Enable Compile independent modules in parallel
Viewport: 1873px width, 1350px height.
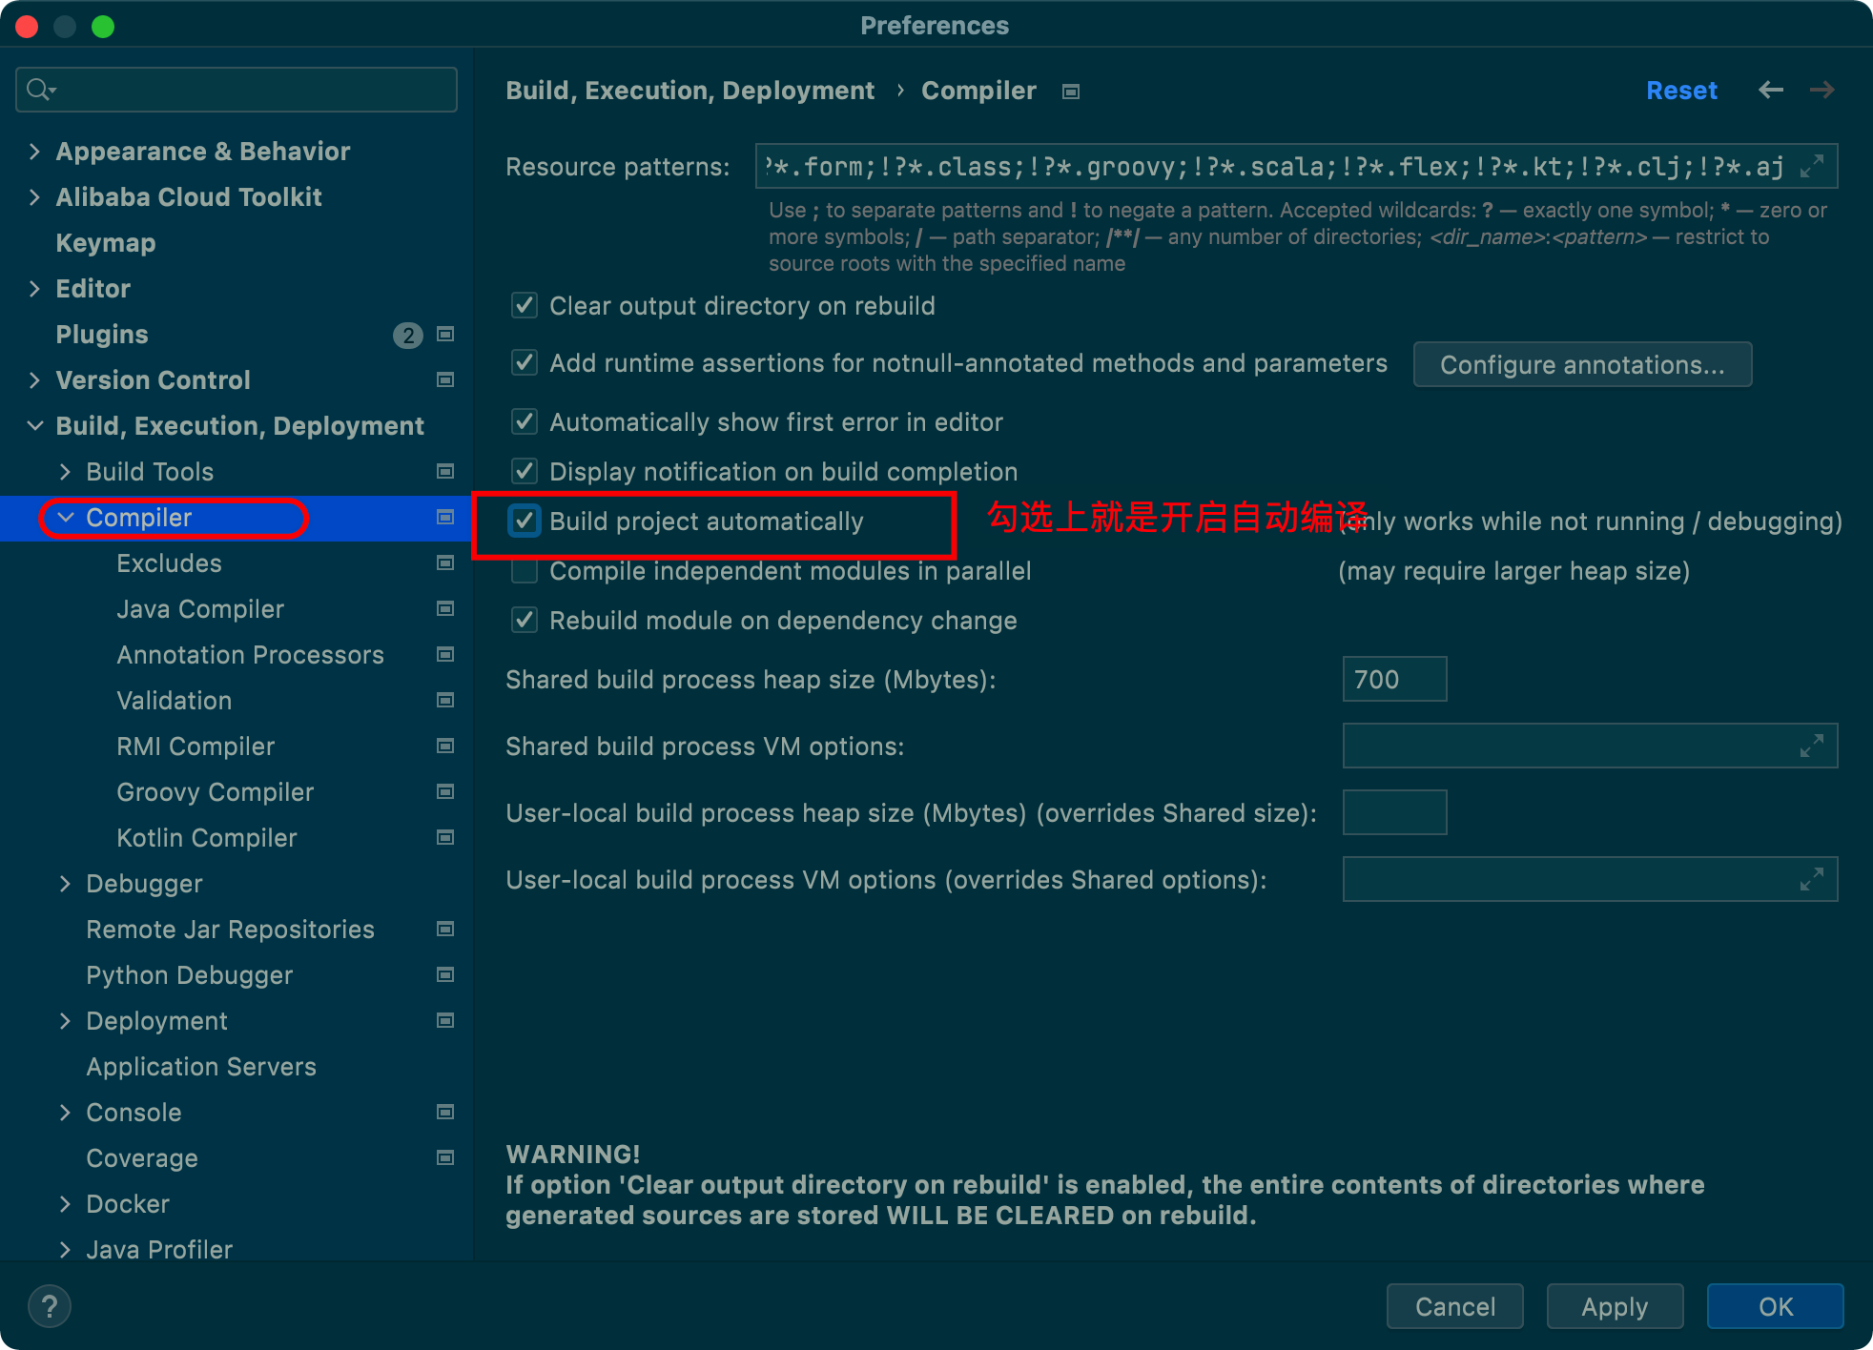[525, 571]
